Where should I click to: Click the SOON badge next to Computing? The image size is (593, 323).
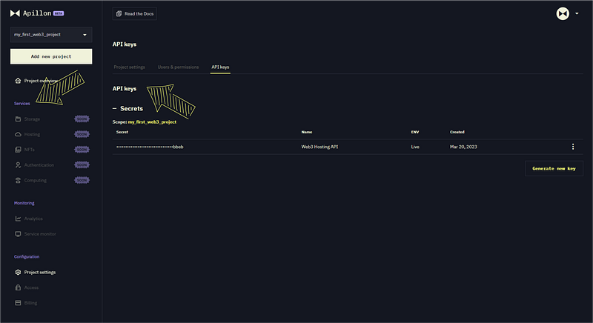coord(82,180)
